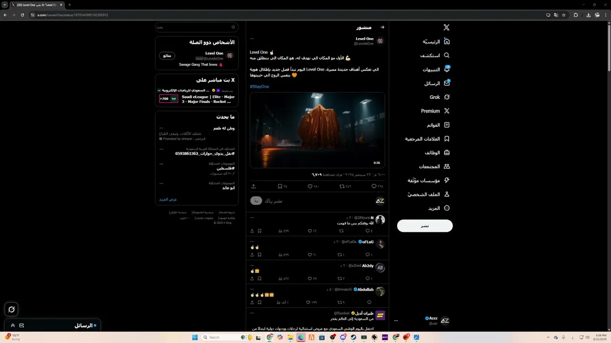Click the browser address bar
This screenshot has width=611, height=343.
286,15
